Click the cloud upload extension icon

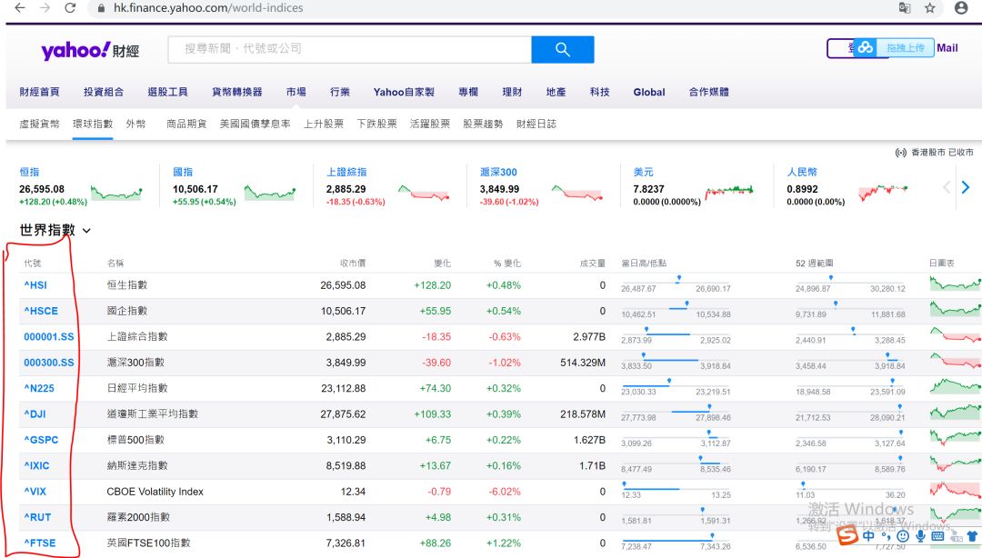click(865, 47)
